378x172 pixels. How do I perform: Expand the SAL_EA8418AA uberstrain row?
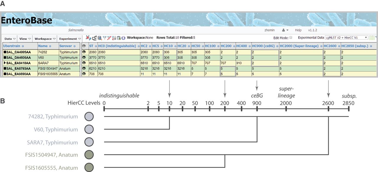click(4, 63)
